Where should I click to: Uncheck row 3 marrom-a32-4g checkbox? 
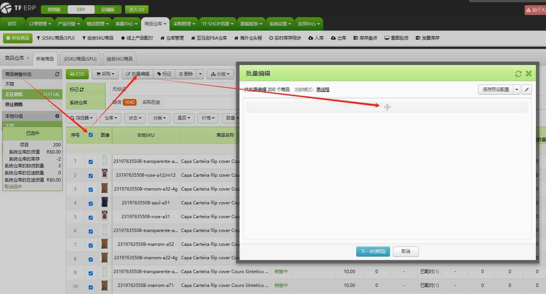[x=90, y=189]
